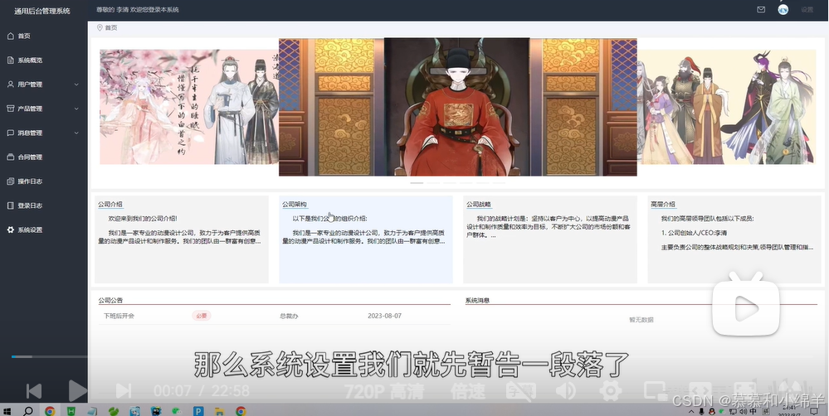This screenshot has width=829, height=416.
Task: Enter video fullscreen mode icon
Action: (x=745, y=391)
